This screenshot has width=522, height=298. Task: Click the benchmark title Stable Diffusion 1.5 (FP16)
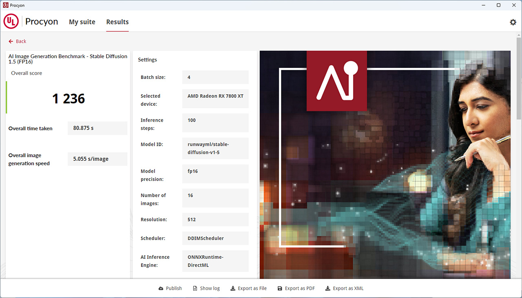[x=68, y=59]
